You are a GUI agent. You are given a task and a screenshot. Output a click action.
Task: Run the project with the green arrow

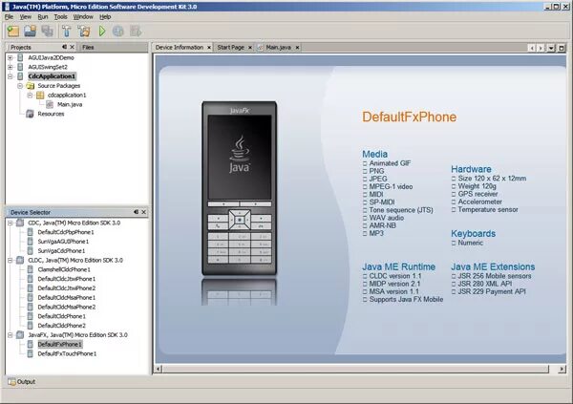tap(102, 32)
